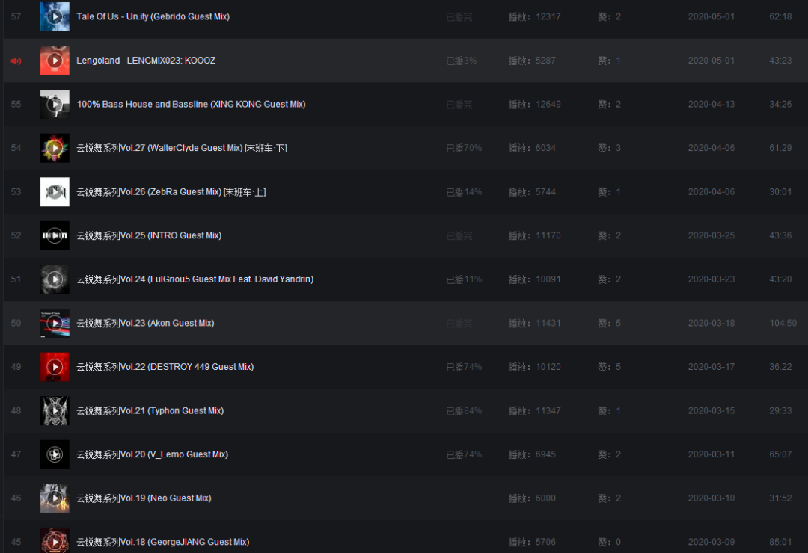Click the red speaker now-playing icon
808x553 pixels.
point(16,61)
